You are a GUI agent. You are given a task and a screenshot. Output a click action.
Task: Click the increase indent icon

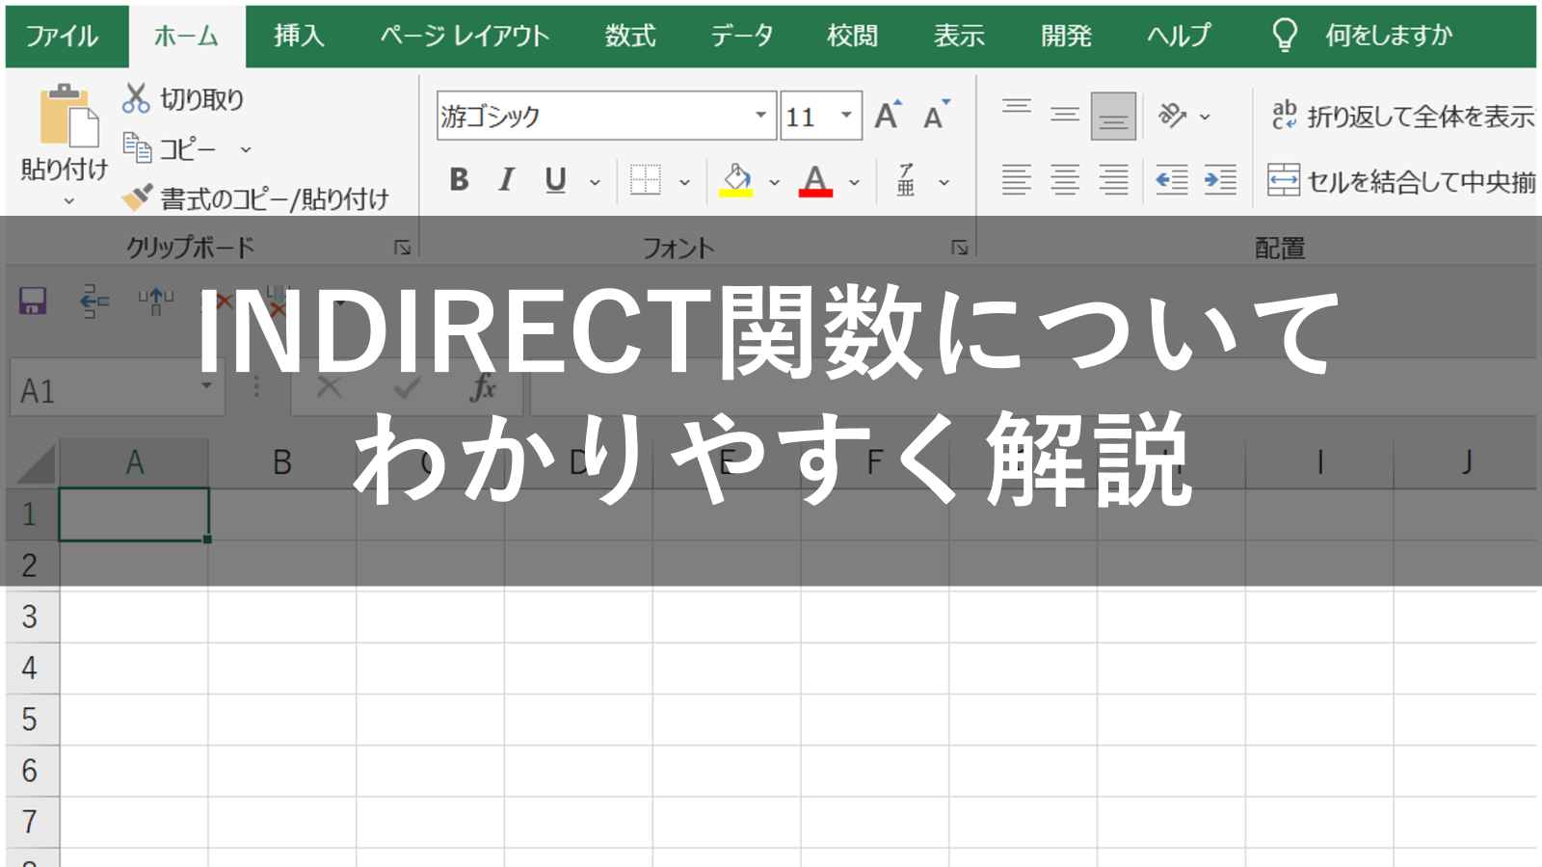coord(1220,180)
